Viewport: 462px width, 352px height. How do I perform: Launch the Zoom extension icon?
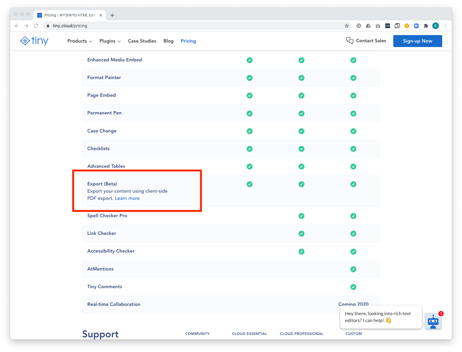[416, 26]
